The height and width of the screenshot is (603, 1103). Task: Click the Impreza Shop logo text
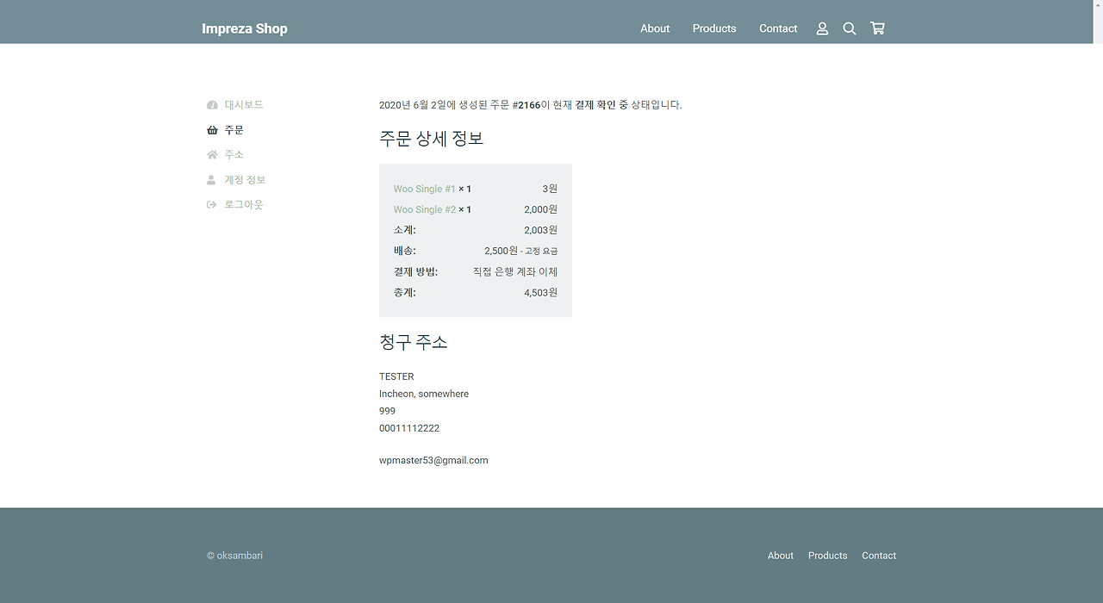(245, 28)
